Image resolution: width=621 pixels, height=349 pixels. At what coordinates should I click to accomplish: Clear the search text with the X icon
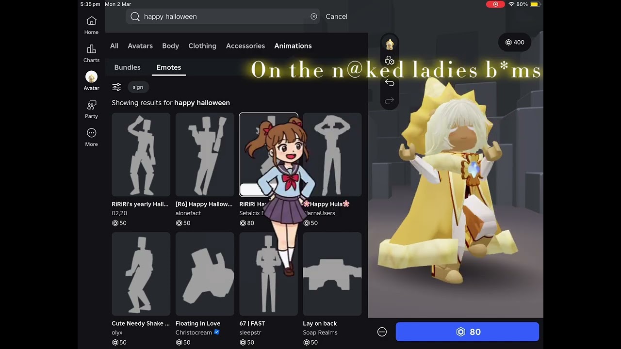pyautogui.click(x=314, y=16)
